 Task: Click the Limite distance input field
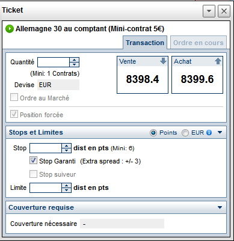[x=46, y=188]
